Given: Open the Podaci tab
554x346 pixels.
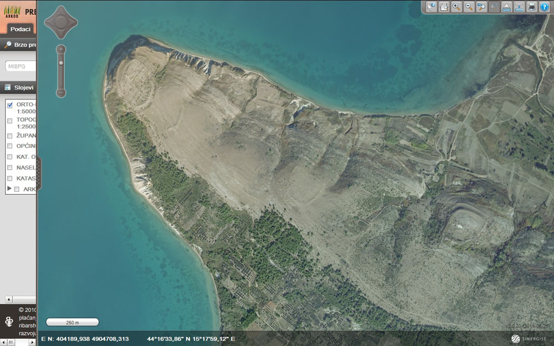Looking at the screenshot, I should [x=20, y=29].
